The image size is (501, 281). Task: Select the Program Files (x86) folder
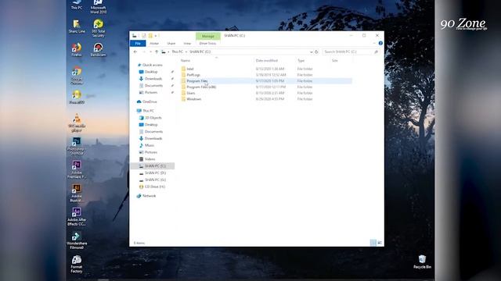[201, 87]
